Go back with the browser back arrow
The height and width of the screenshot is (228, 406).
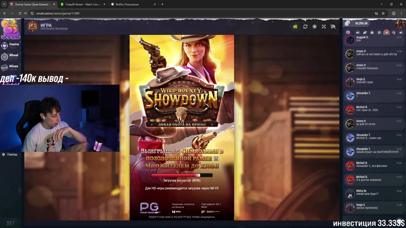pos(4,13)
